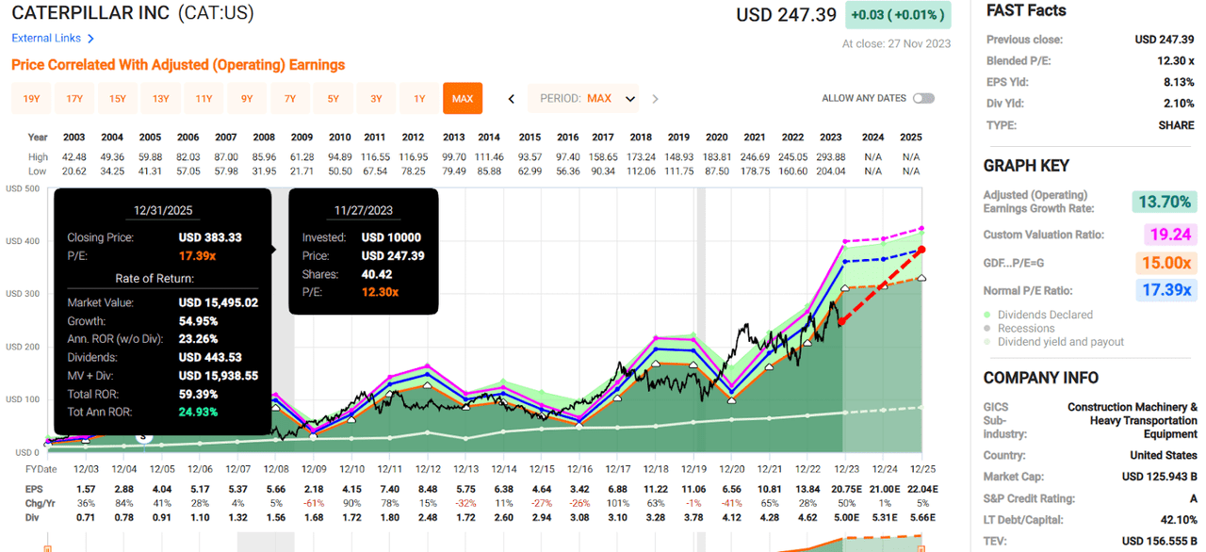Click the GRAPH KEY heading
Image resolution: width=1206 pixels, height=552 pixels.
pos(1026,166)
